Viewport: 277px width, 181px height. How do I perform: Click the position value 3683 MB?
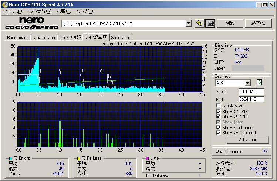click(259, 169)
